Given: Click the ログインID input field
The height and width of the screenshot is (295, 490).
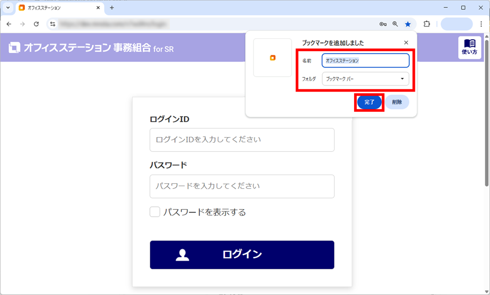Looking at the screenshot, I should tap(242, 140).
